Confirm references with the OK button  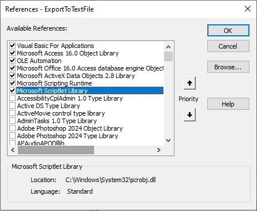coord(228,31)
